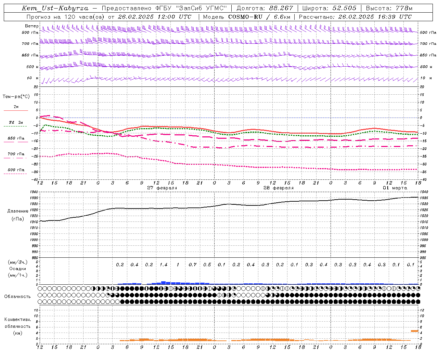Click the latitude value 'Широта: 52.505'
Viewport: 438px width, 350px height.
[329, 8]
